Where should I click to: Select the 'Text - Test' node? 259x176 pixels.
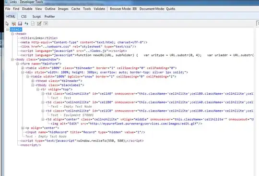[61, 98]
